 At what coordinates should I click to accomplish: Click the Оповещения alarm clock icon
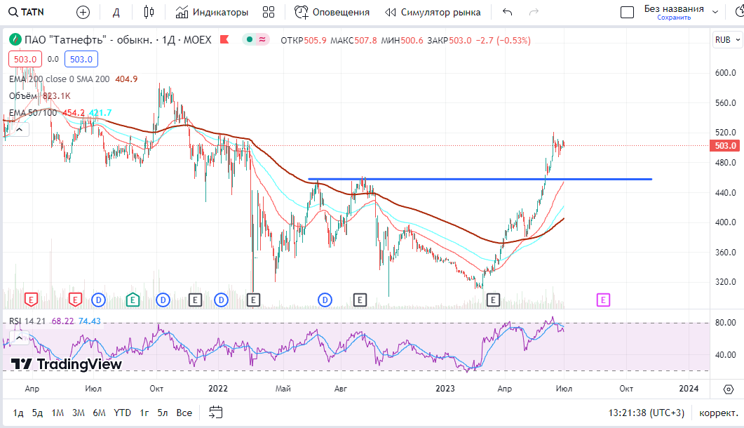[301, 12]
